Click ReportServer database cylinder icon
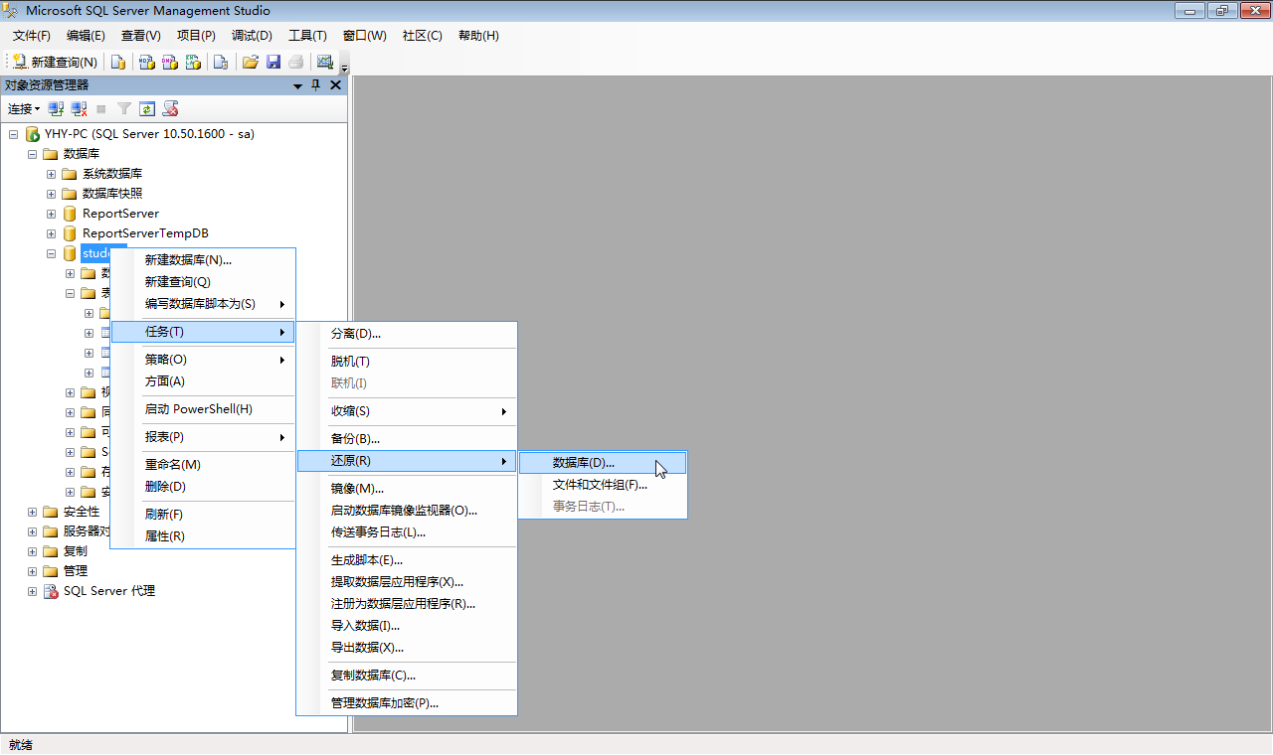Viewport: 1273px width, 755px height. [70, 214]
